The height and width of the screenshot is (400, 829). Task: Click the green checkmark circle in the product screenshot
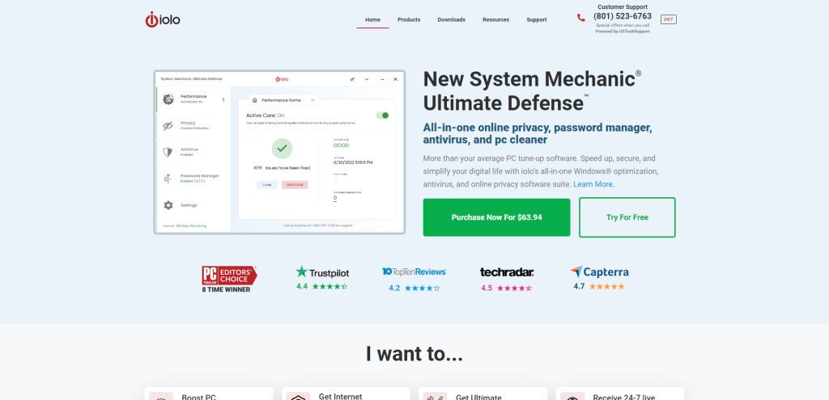tap(282, 149)
